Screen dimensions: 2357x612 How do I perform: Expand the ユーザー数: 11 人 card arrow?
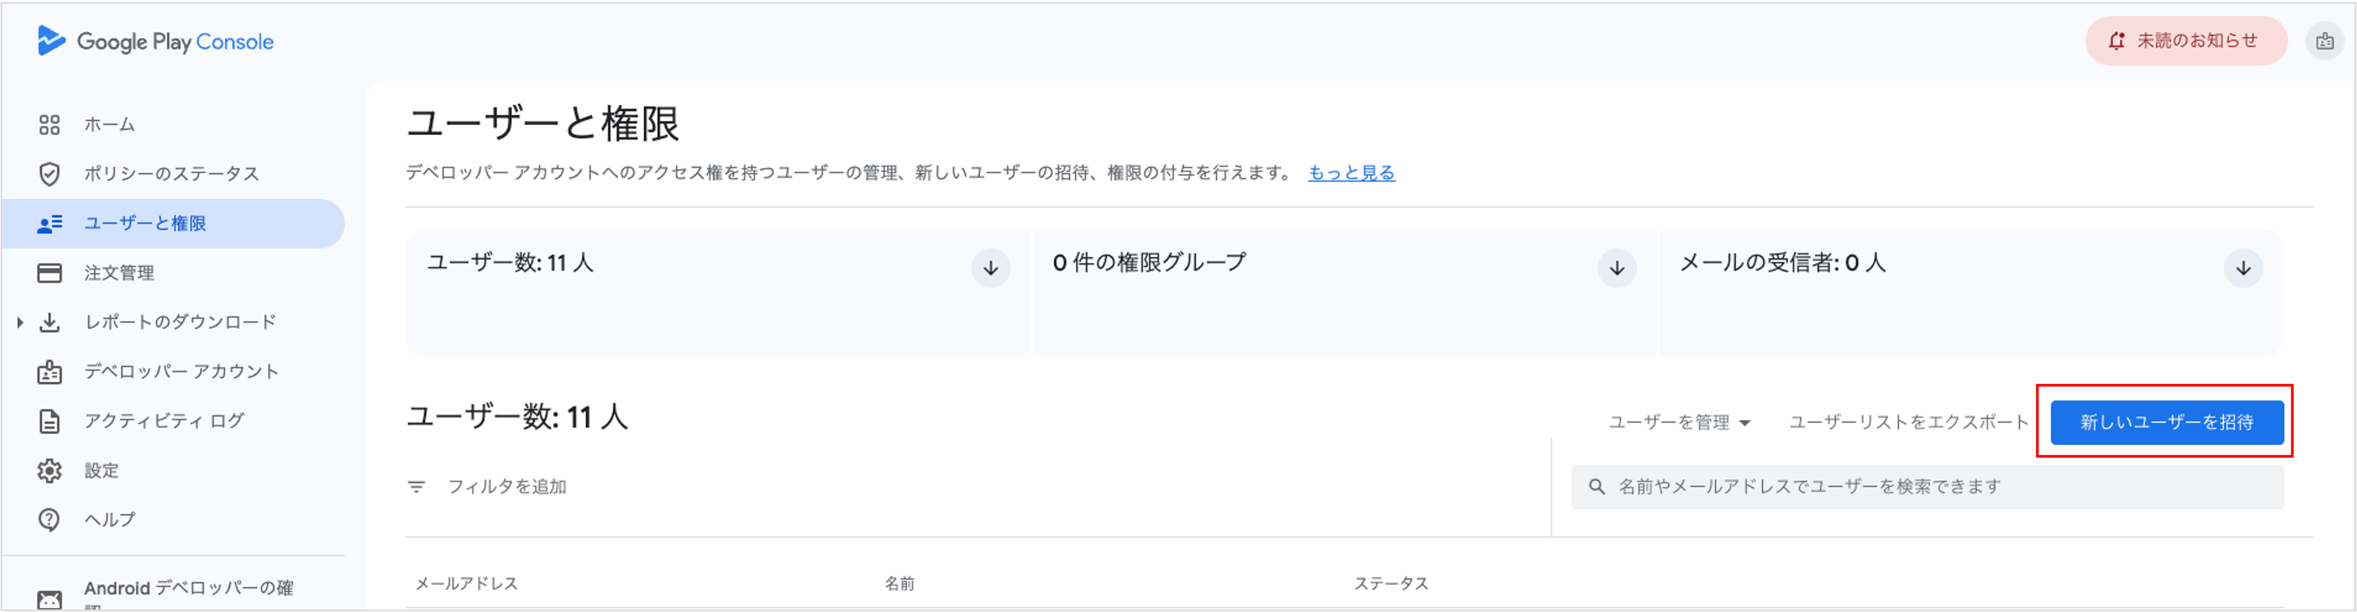coord(990,268)
